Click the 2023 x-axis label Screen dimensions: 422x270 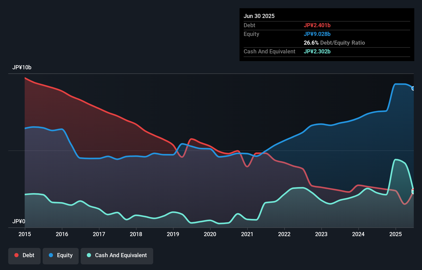(x=321, y=234)
